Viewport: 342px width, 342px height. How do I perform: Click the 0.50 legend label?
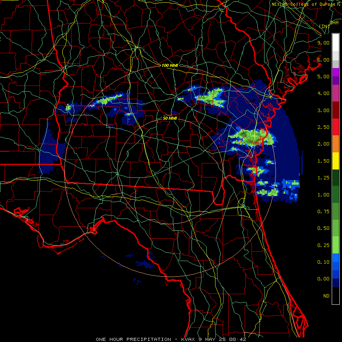pyautogui.click(x=323, y=228)
